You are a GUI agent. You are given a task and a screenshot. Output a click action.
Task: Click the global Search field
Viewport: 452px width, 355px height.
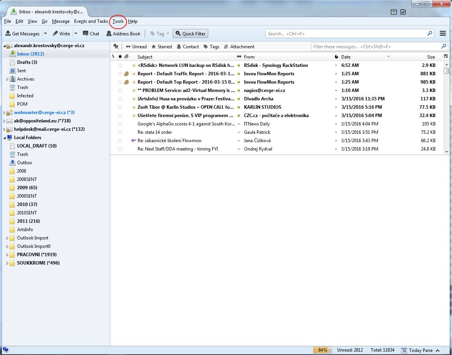click(346, 33)
